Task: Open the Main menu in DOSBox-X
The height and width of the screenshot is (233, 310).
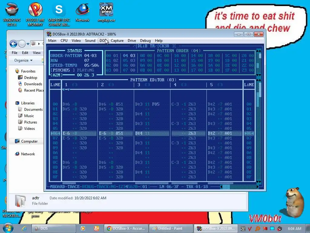Action: point(52,41)
